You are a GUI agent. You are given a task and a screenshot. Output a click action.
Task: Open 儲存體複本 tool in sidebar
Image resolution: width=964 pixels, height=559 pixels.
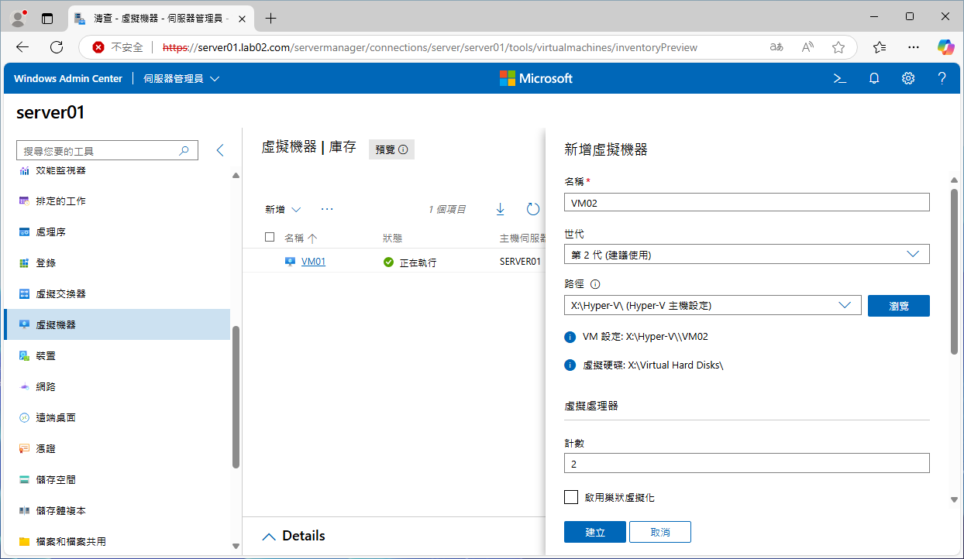(118, 510)
